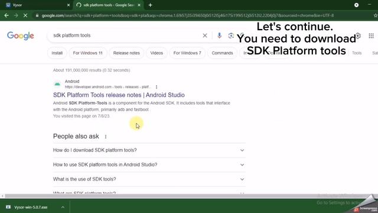The width and height of the screenshot is (378, 213).
Task: View site info via the lock icon
Action: click(37, 15)
